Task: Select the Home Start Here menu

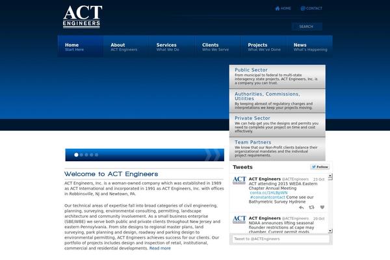Action: click(81, 47)
